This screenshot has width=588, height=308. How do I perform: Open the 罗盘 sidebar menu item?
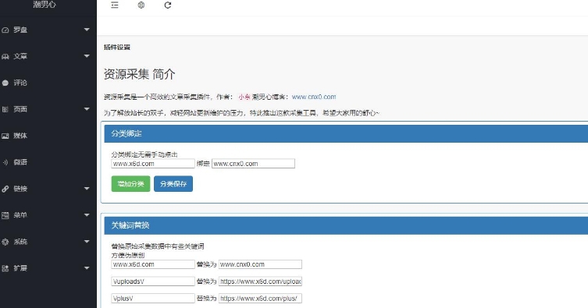(48, 30)
